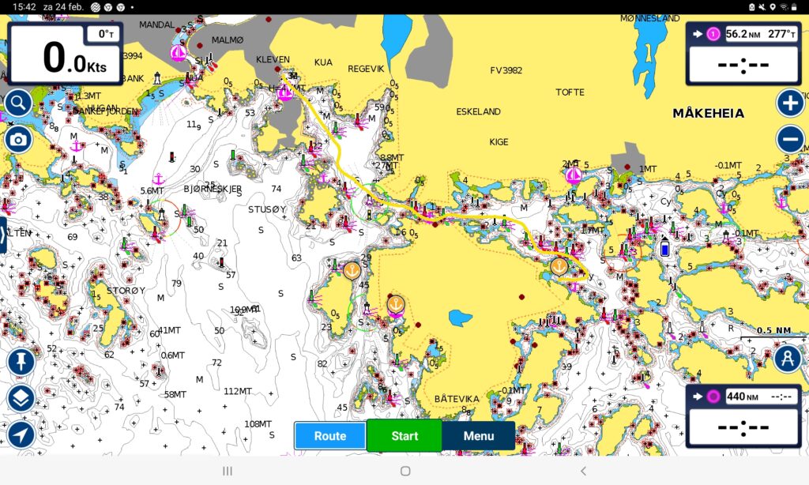The height and width of the screenshot is (485, 809).
Task: Open the chart search magnifier
Action: pos(18,103)
